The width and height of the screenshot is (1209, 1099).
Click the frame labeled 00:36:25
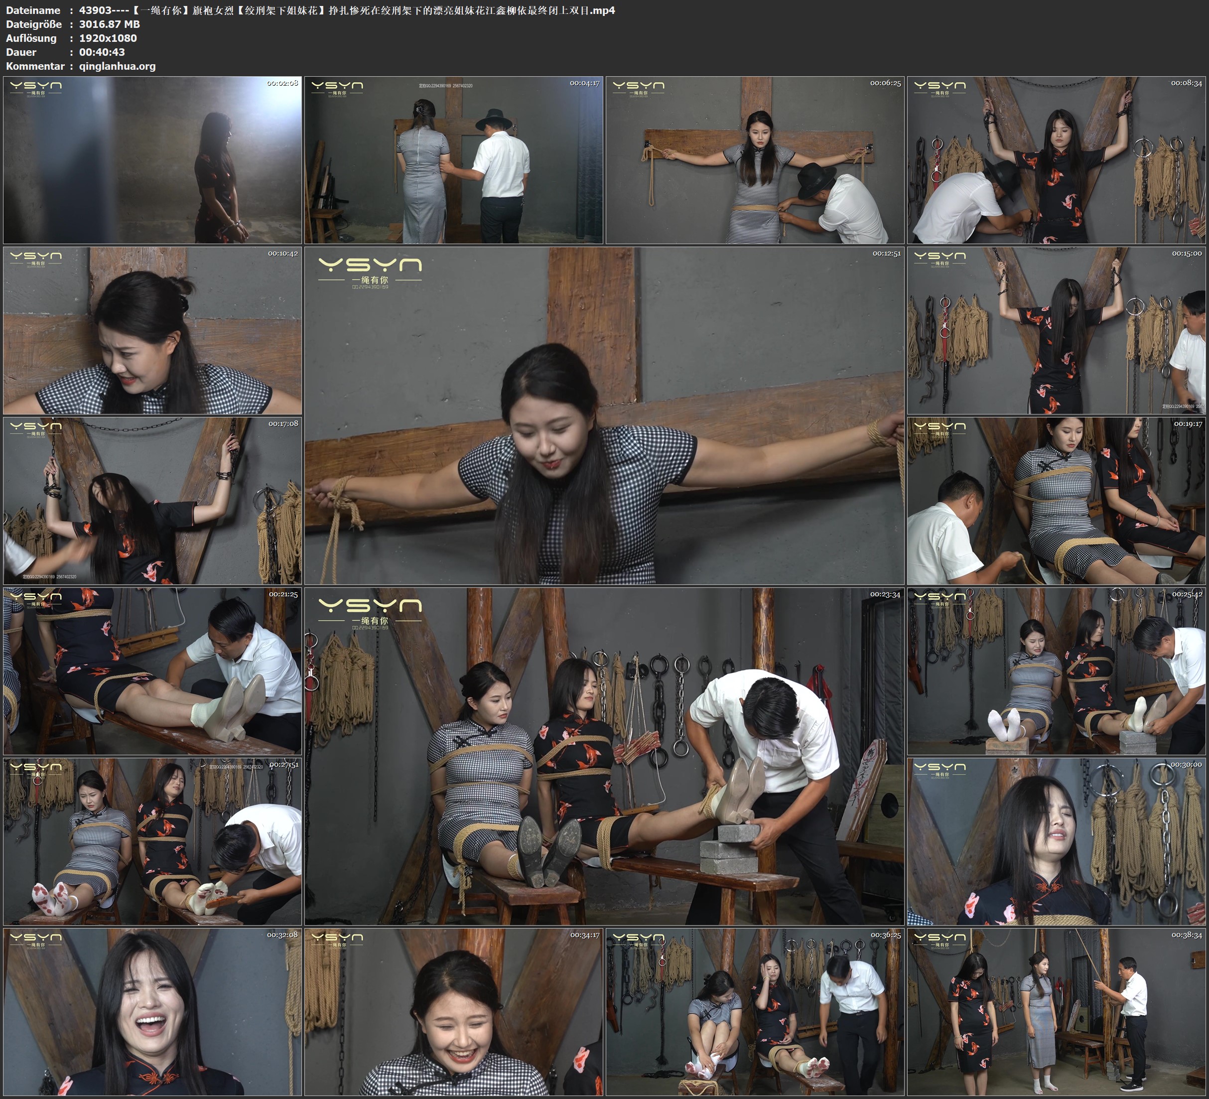(755, 1011)
